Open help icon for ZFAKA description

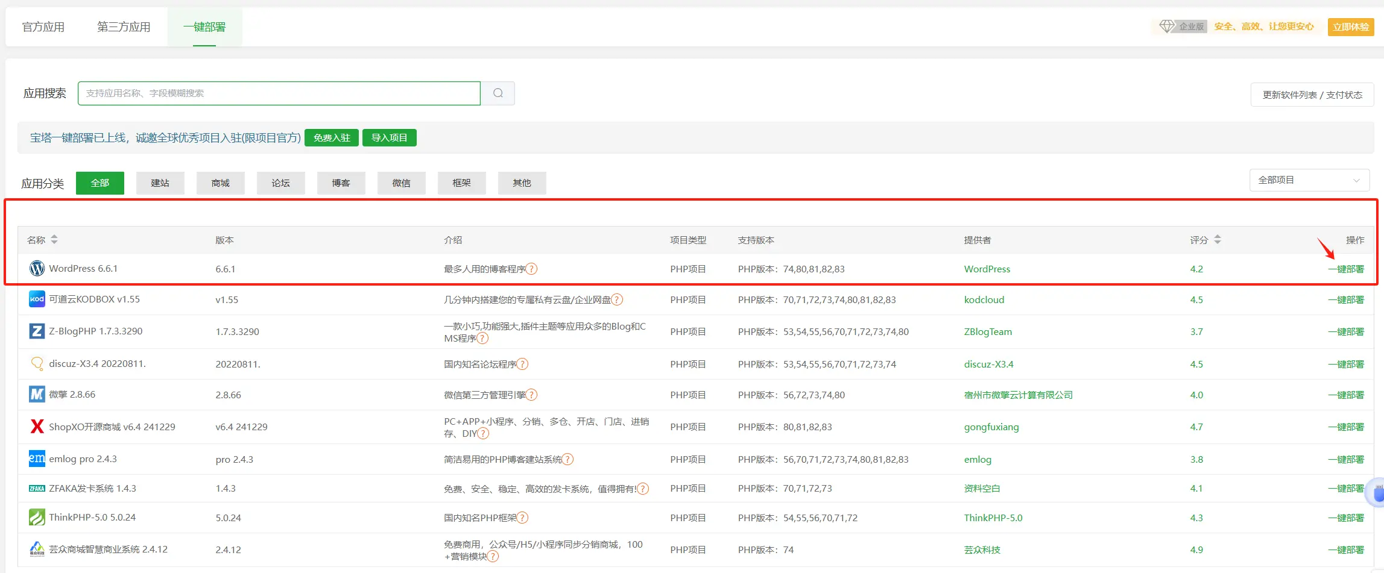coord(643,489)
